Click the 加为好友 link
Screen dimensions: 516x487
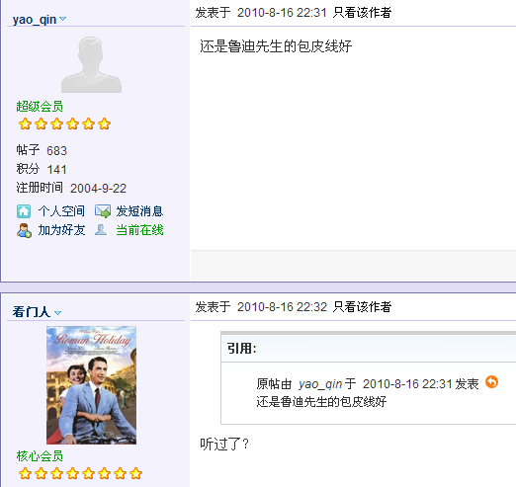click(61, 230)
